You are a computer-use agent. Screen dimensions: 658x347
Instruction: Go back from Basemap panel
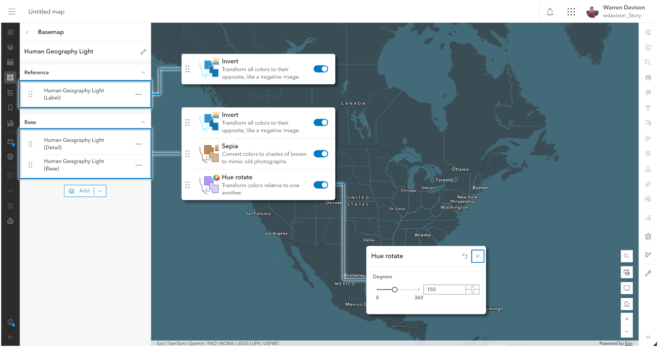click(27, 32)
